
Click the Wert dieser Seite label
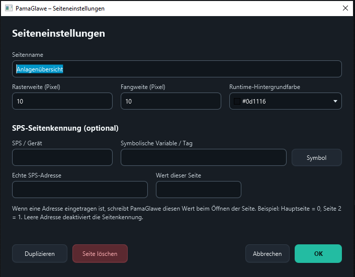(179, 175)
